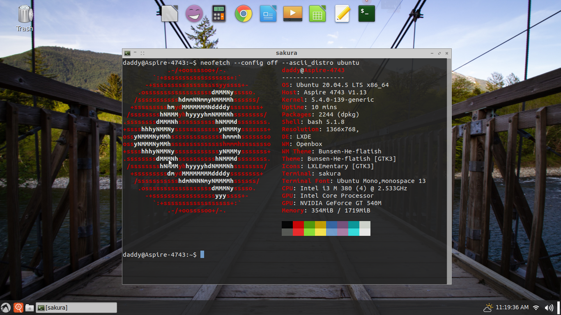Click the white show-desktop bar at panel end
Screen dimensions: 561x315
[x=559, y=308]
